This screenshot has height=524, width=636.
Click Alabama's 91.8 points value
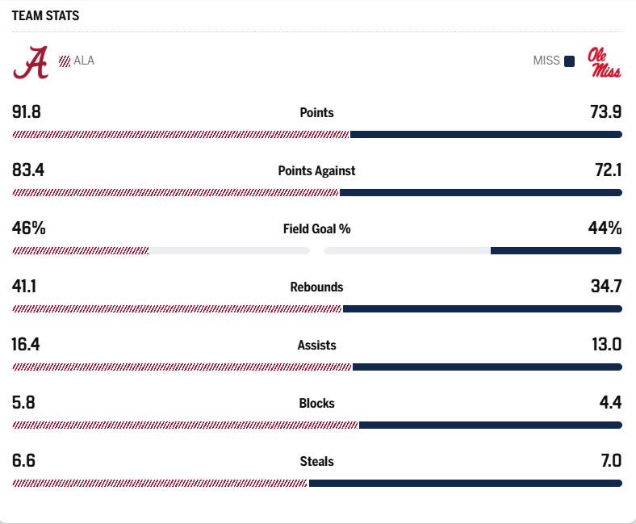coord(27,112)
